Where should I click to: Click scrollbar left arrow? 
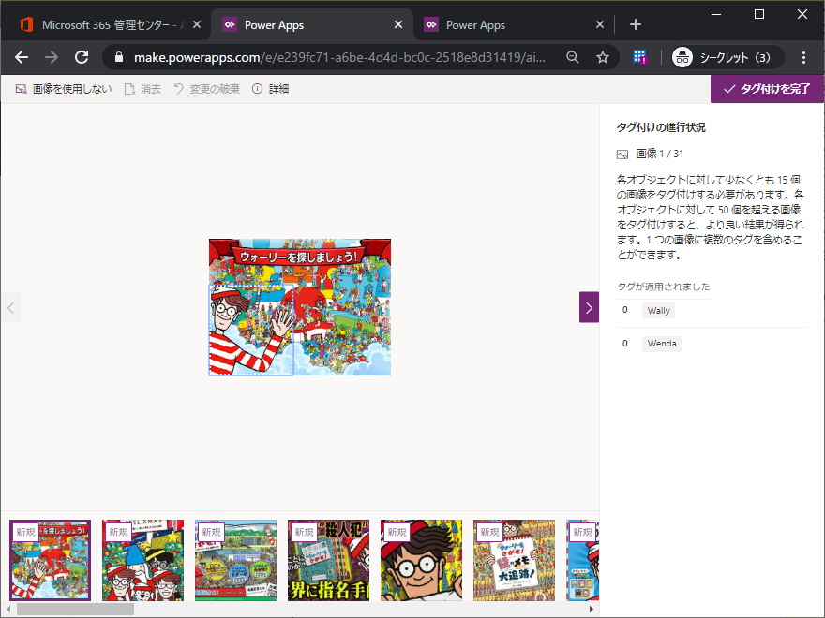tap(8, 609)
